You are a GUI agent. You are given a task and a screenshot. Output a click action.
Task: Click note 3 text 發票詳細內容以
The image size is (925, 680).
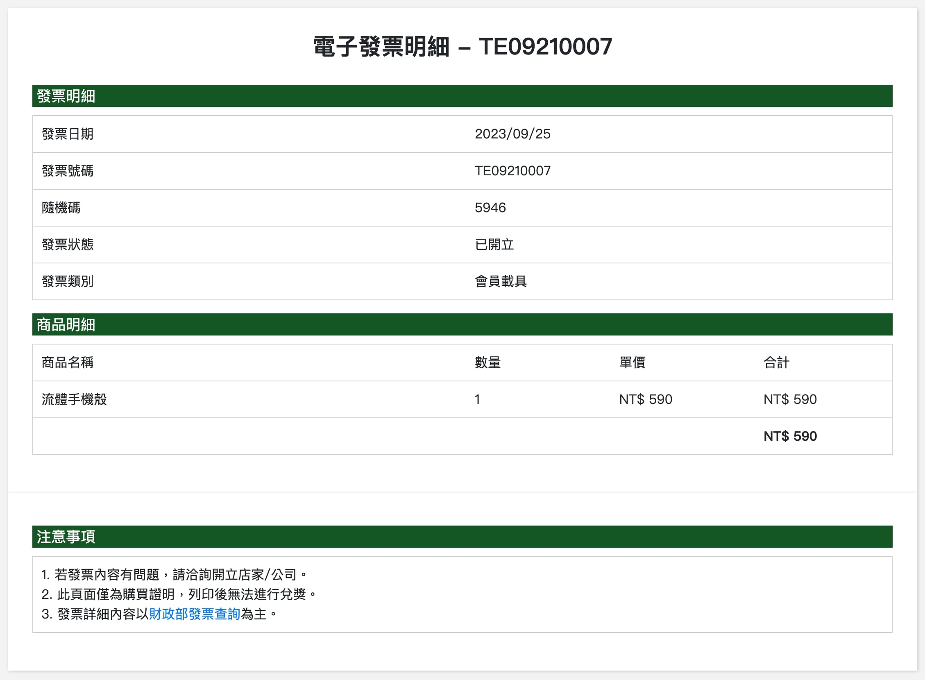[102, 614]
